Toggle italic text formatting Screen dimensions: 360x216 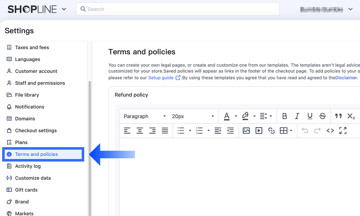pyautogui.click(x=297, y=116)
